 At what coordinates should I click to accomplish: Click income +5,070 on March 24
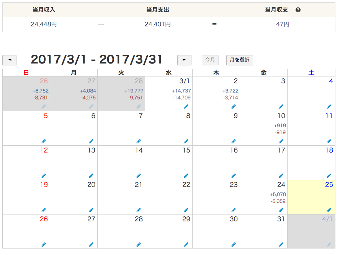point(278,195)
